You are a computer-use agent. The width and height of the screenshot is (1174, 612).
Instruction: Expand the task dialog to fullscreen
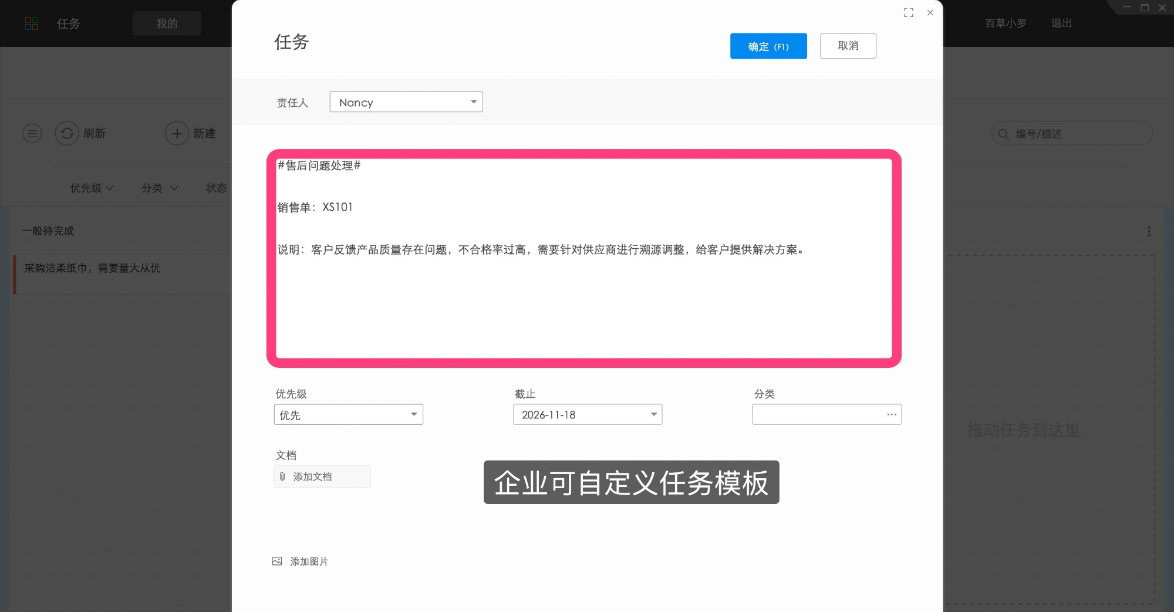pos(909,13)
